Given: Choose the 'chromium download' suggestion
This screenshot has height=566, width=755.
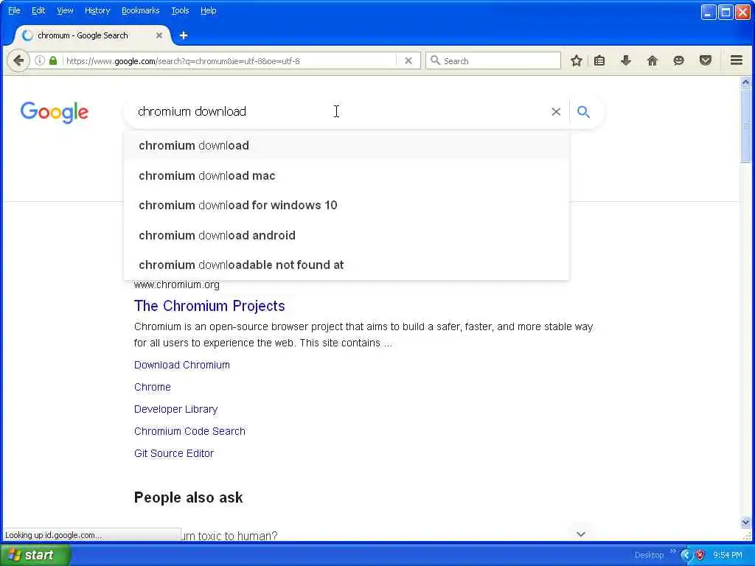Looking at the screenshot, I should coord(347,145).
